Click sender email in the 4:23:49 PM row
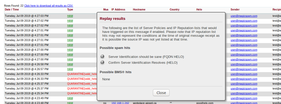This screenshot has height=104, width=281. 244,98
